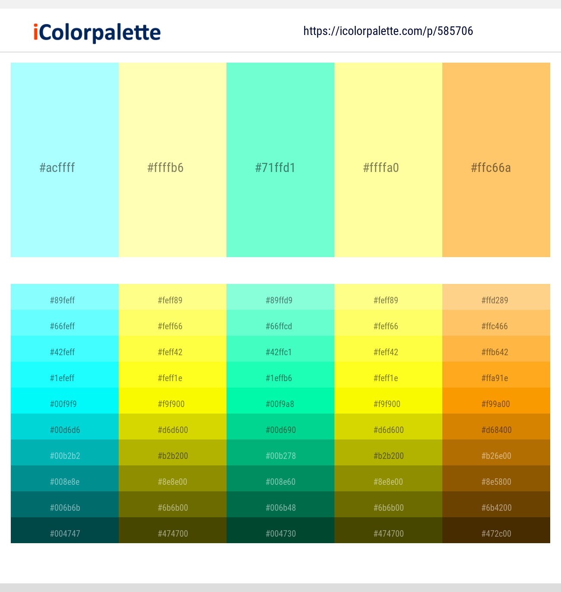561x592 pixels.
Task: Select the large #71ffd1 green swatch
Action: point(280,160)
